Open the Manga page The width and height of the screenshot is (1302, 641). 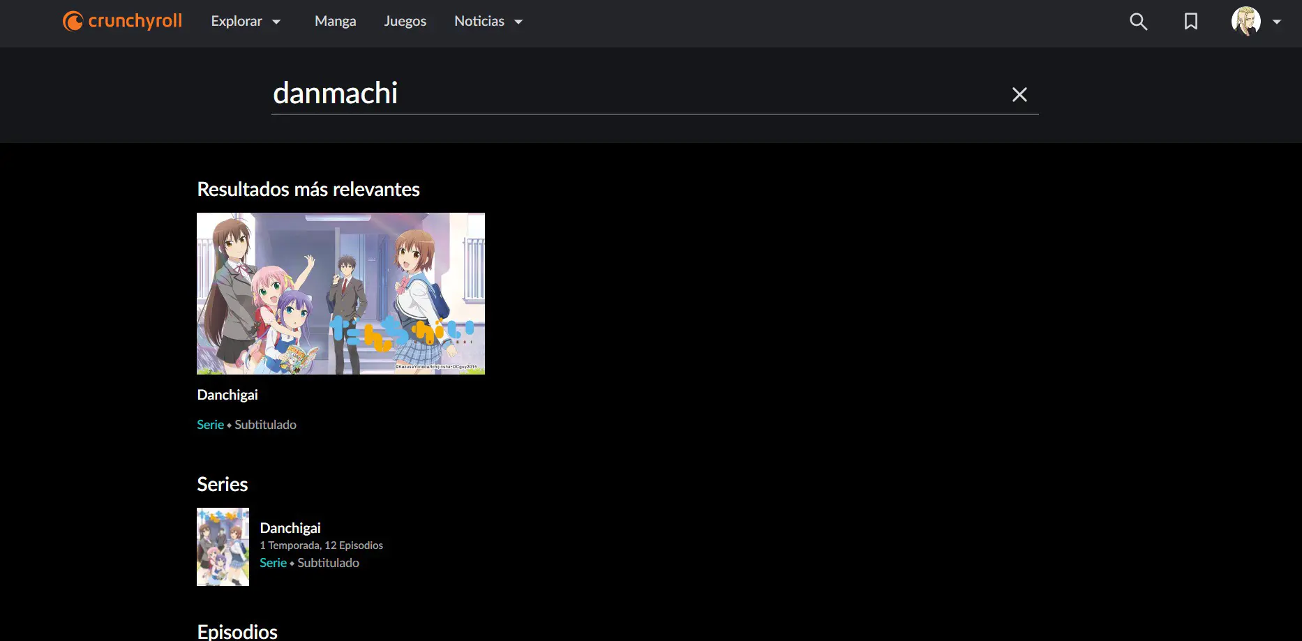point(335,22)
